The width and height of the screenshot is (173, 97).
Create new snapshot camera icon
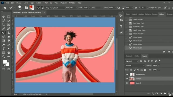tap(169, 51)
